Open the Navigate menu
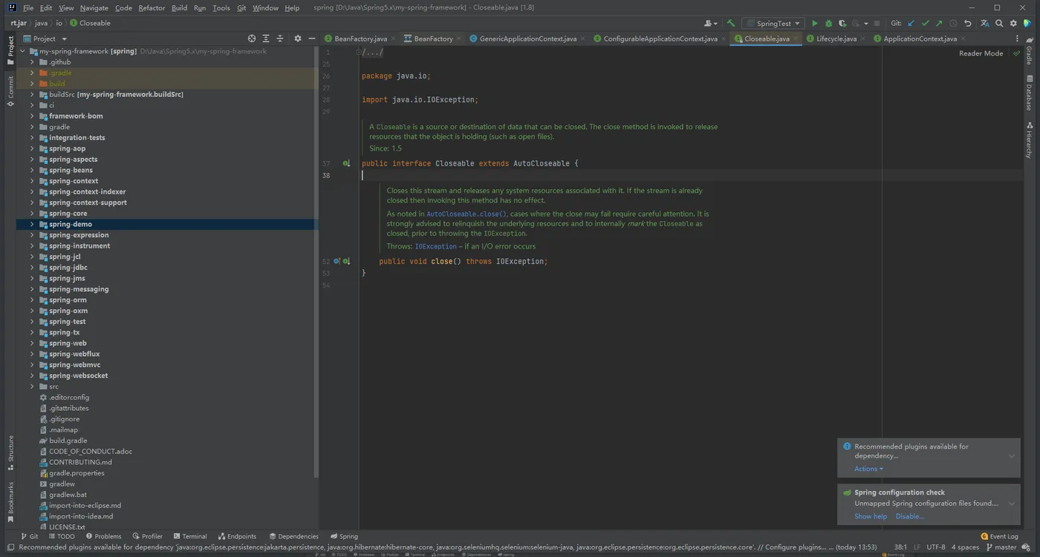Screen dimensions: 1040x557 [94, 8]
